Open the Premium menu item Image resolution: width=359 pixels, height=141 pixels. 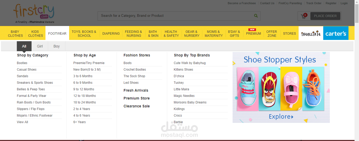tap(253, 33)
